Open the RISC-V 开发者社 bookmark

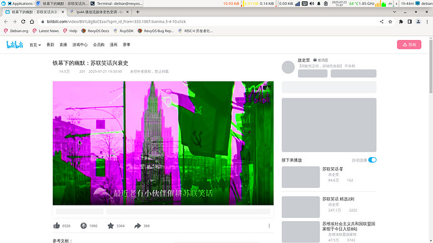click(196, 31)
